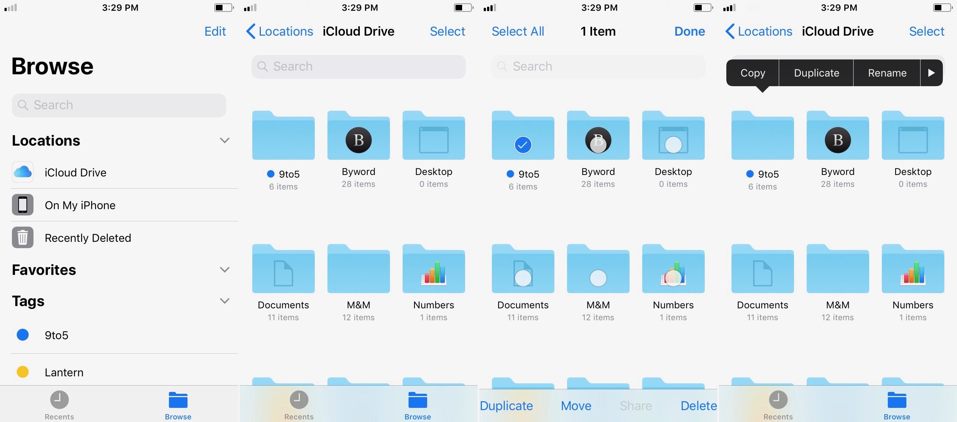The width and height of the screenshot is (957, 422).
Task: Tap Done to finish selecting
Action: point(689,31)
